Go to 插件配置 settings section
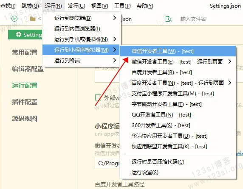 tap(25, 102)
